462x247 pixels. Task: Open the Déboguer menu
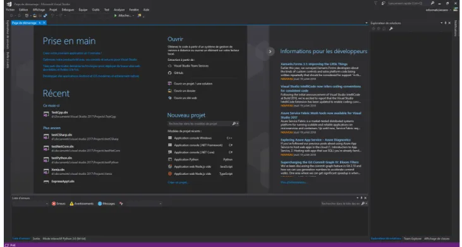click(68, 9)
